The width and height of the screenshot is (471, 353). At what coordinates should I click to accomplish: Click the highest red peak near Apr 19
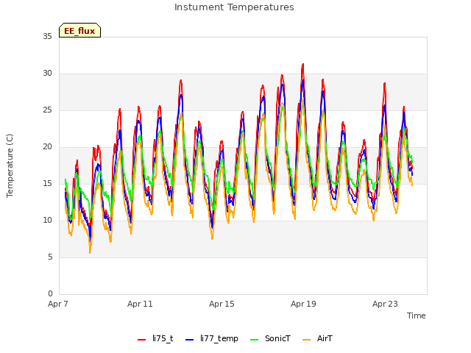point(303,64)
